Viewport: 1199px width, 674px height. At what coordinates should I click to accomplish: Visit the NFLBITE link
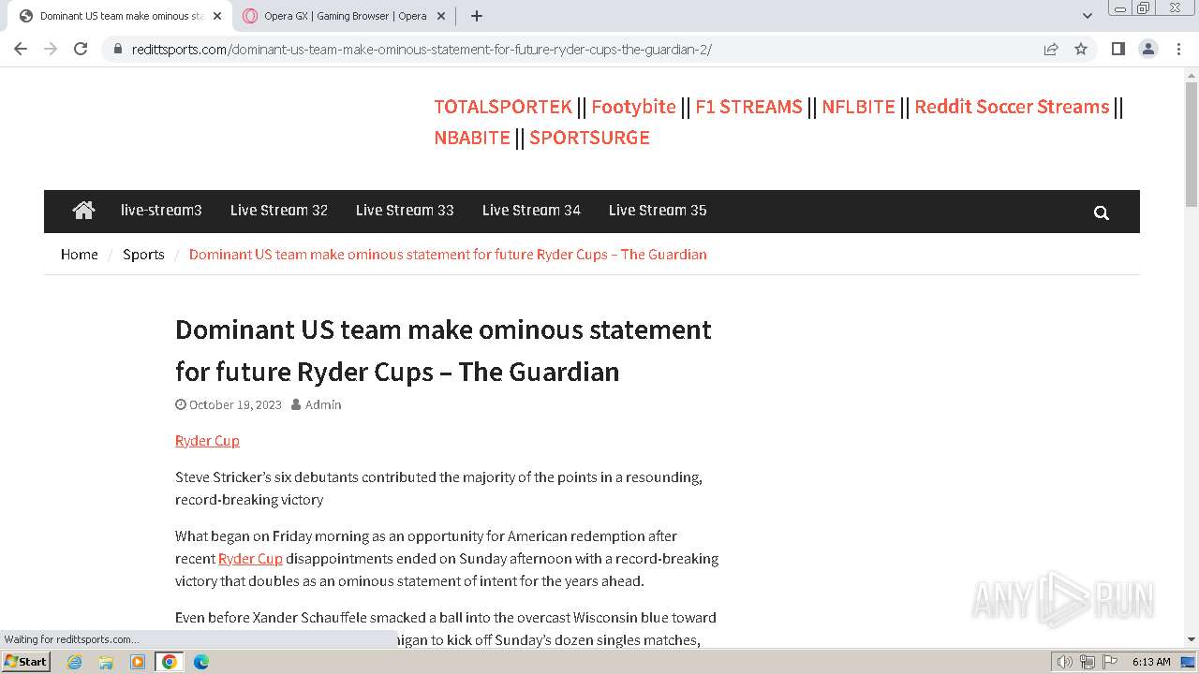(858, 107)
